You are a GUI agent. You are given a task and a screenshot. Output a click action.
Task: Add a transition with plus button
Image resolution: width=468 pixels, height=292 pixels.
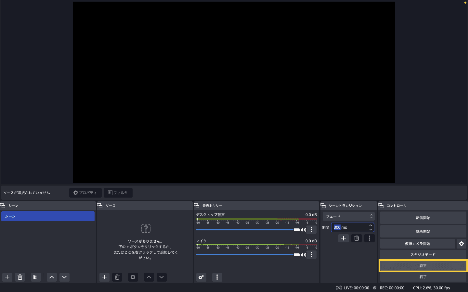344,238
